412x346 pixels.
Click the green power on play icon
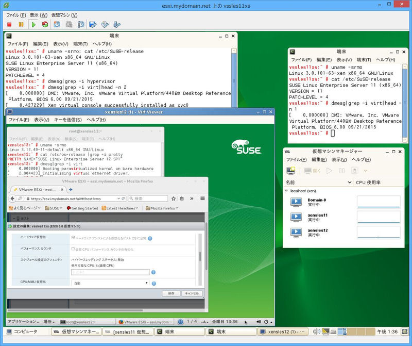tap(33, 24)
